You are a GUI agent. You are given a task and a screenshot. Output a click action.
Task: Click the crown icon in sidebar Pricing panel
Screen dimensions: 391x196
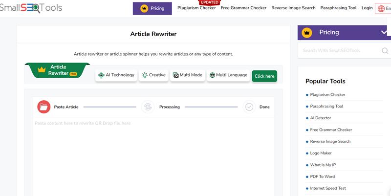coord(307,33)
